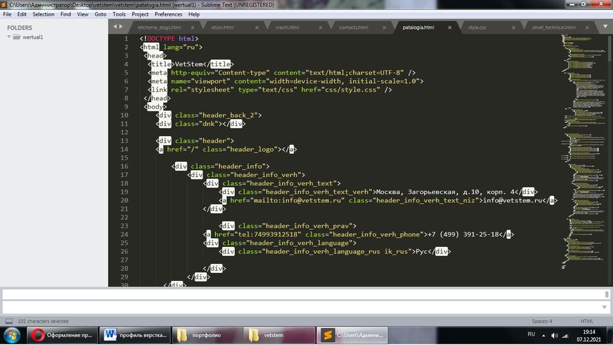The width and height of the screenshot is (613, 345).
Task: Switch to the otzivi.html tab
Action: [x=222, y=27]
